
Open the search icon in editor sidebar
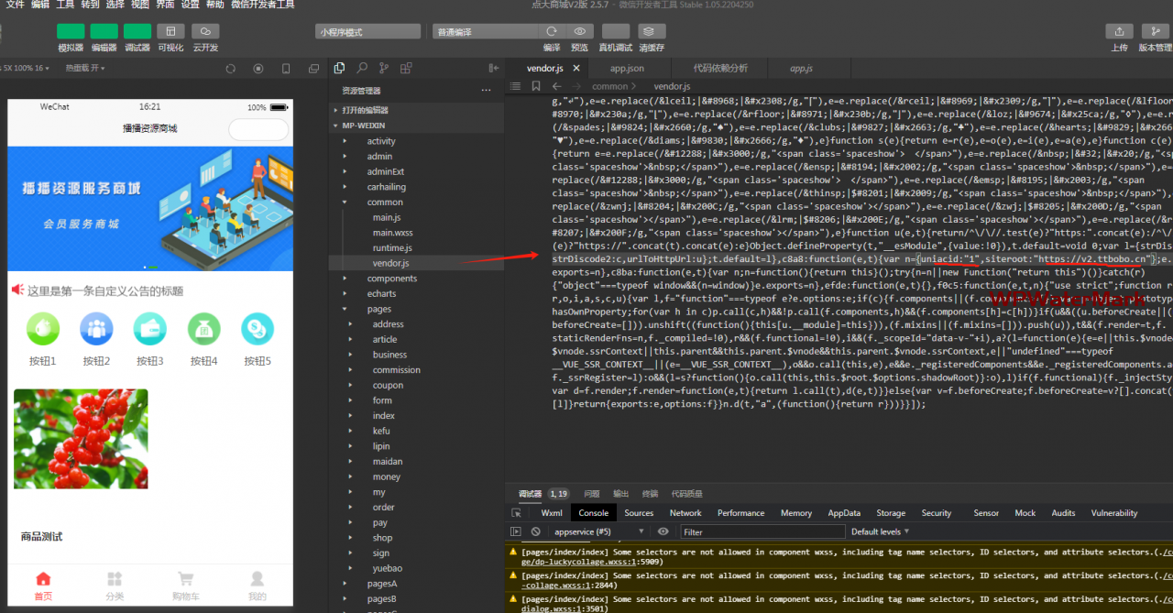[x=362, y=68]
